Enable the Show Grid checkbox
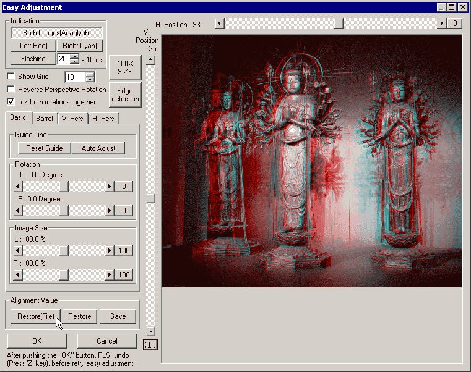The height and width of the screenshot is (372, 471). pos(11,77)
